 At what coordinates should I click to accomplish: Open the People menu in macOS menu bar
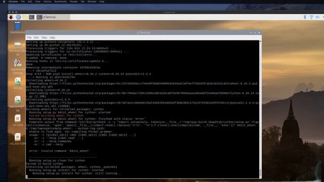tap(73, 2)
